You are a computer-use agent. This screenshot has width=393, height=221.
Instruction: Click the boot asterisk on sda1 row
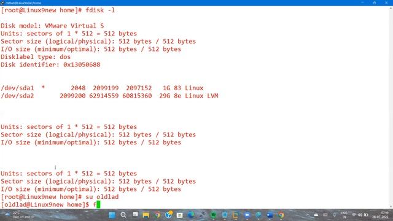[43, 87]
